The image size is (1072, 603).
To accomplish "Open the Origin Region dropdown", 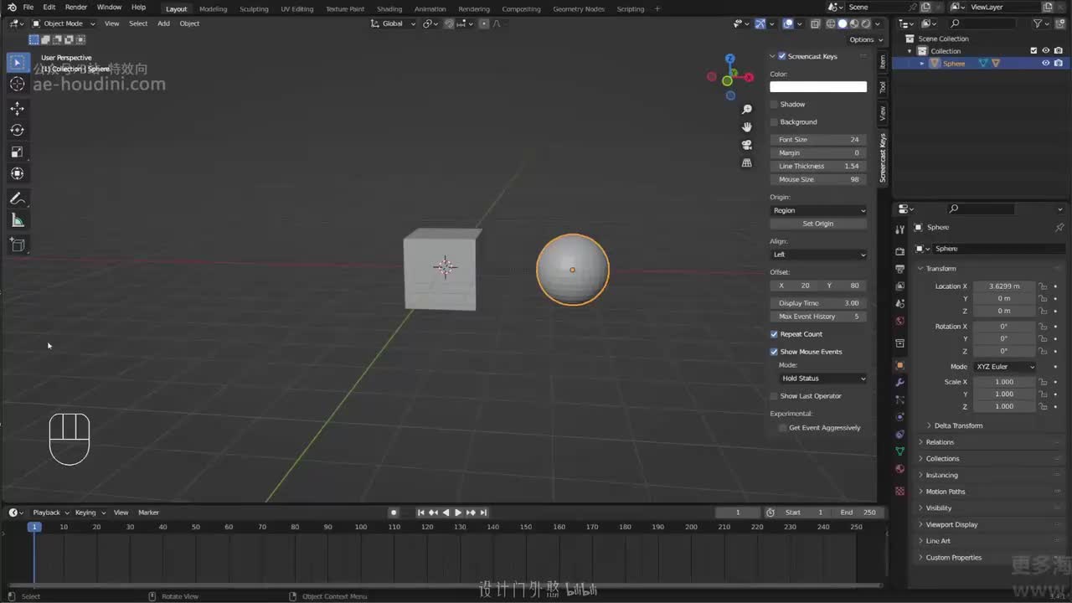I will [x=818, y=210].
